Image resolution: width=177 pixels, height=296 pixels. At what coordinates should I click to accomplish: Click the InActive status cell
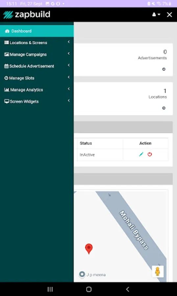(x=87, y=155)
